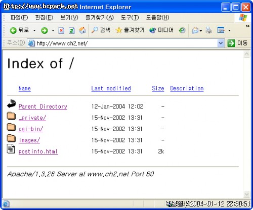The image size is (253, 210).
Task: Click the folder icon beside _private/
Action: coord(11,116)
